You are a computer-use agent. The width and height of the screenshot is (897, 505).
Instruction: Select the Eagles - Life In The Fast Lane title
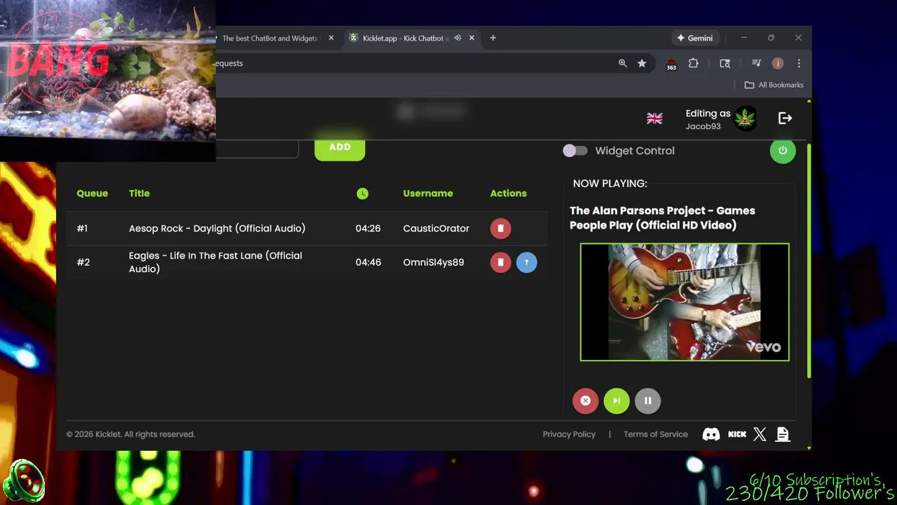pyautogui.click(x=216, y=262)
